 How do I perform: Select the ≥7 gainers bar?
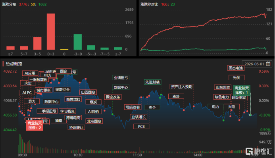point(11,48)
